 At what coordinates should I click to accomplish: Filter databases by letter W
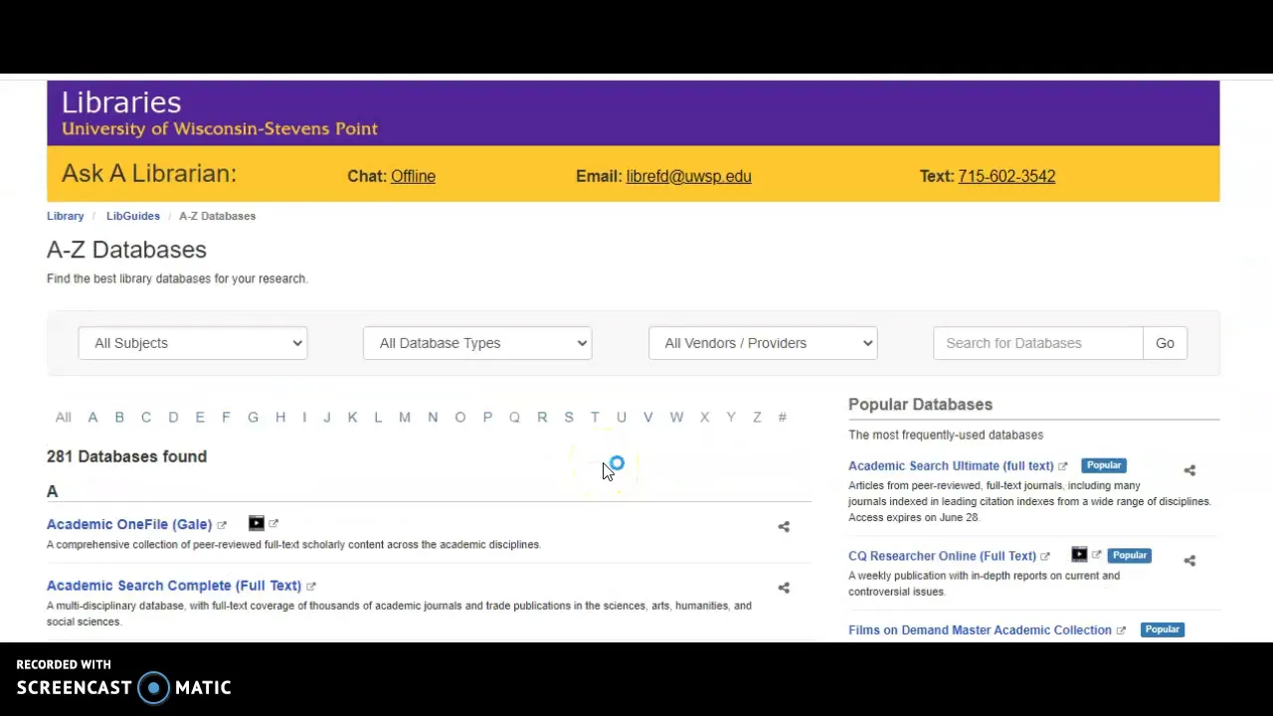point(676,418)
